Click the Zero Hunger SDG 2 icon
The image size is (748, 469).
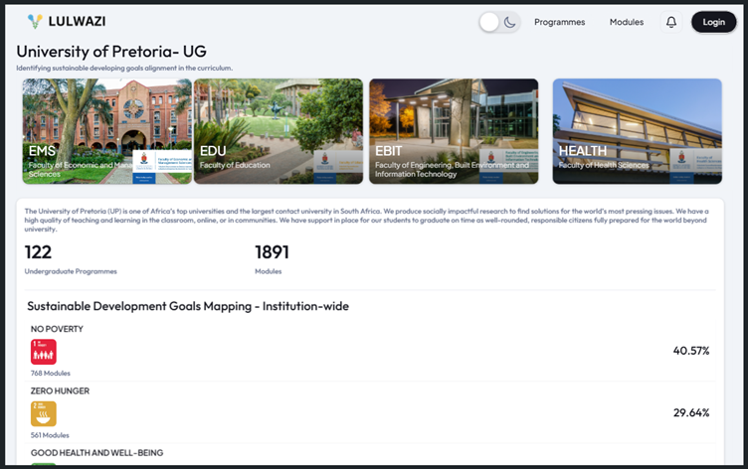(x=44, y=413)
